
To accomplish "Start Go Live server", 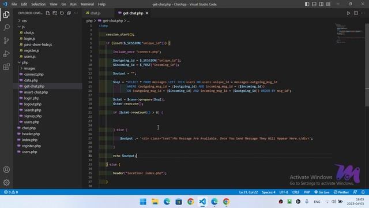I will 322,192.
